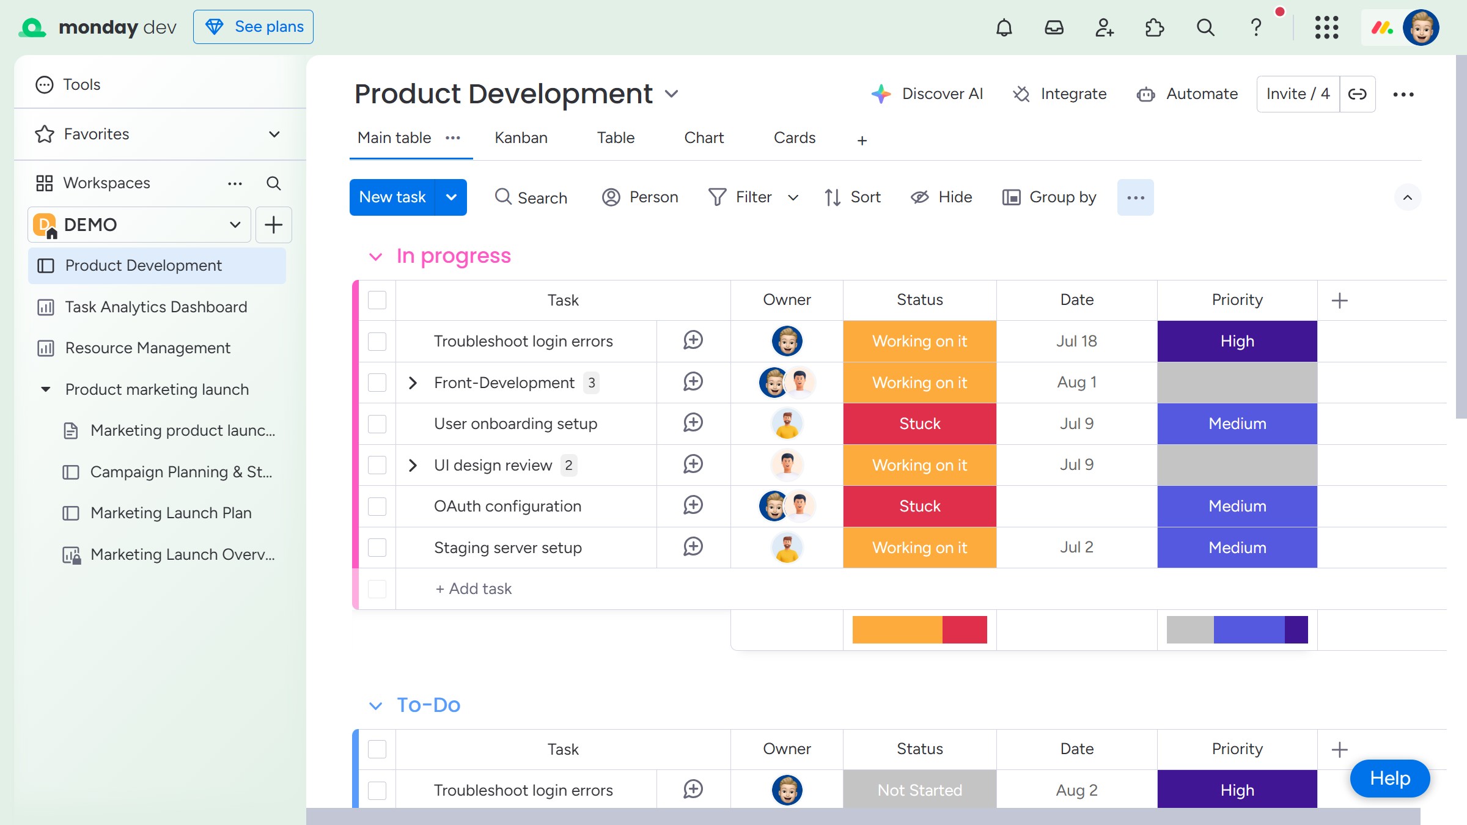Click the Invite / 4 button
The width and height of the screenshot is (1467, 825).
coord(1298,94)
